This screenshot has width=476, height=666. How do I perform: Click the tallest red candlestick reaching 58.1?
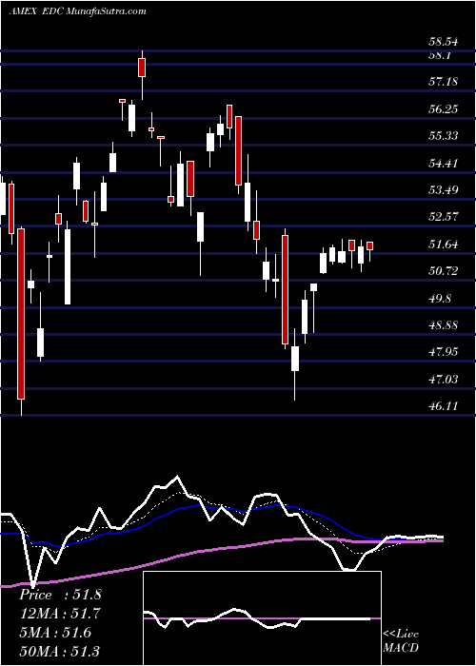click(142, 68)
